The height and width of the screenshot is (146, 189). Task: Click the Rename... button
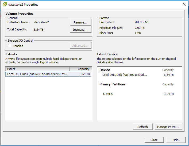pos(80,22)
